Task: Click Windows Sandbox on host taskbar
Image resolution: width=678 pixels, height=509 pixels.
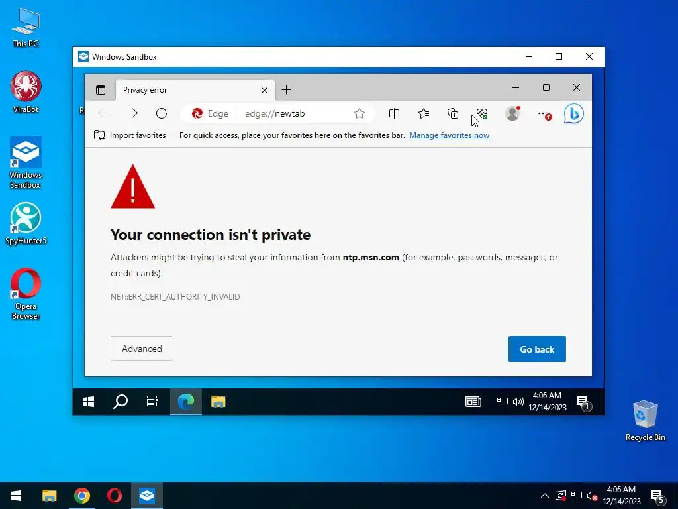Action: 146,496
